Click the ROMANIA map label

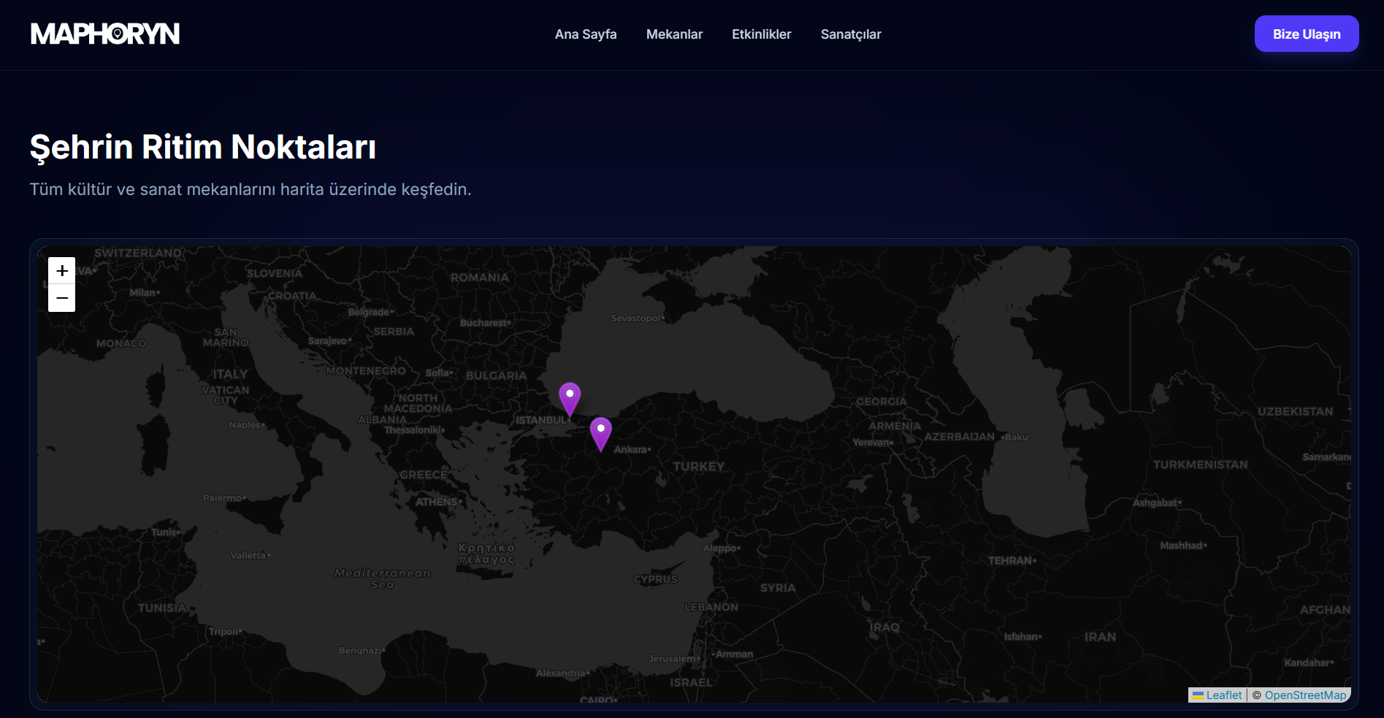coord(480,278)
